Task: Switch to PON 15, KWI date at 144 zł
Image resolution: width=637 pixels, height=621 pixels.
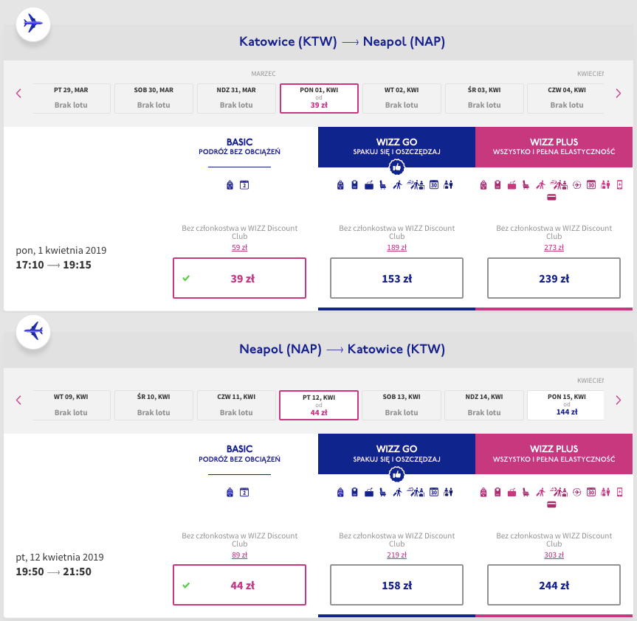Action: pyautogui.click(x=565, y=405)
